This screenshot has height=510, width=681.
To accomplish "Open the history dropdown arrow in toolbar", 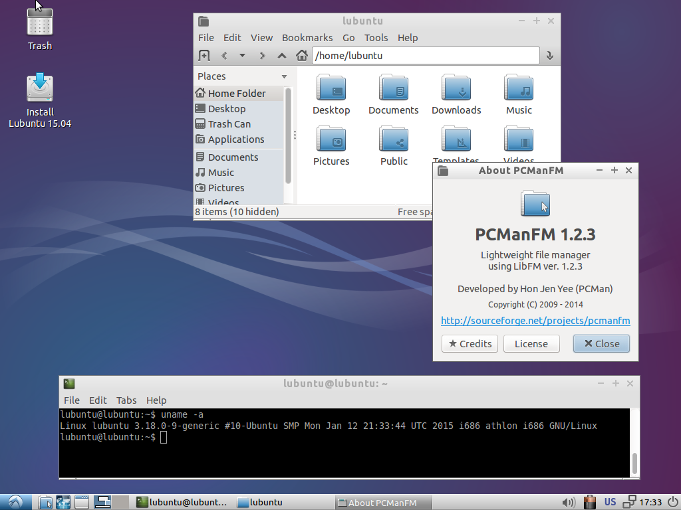I will 242,56.
